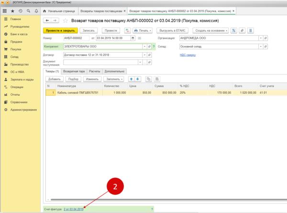This screenshot has width=287, height=213.
Task: Click the Номер input field
Action: point(76,38)
